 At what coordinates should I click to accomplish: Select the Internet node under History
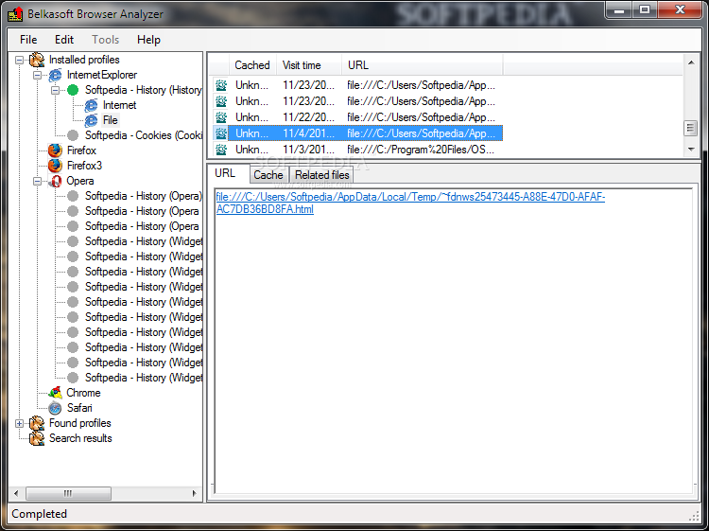coord(120,105)
